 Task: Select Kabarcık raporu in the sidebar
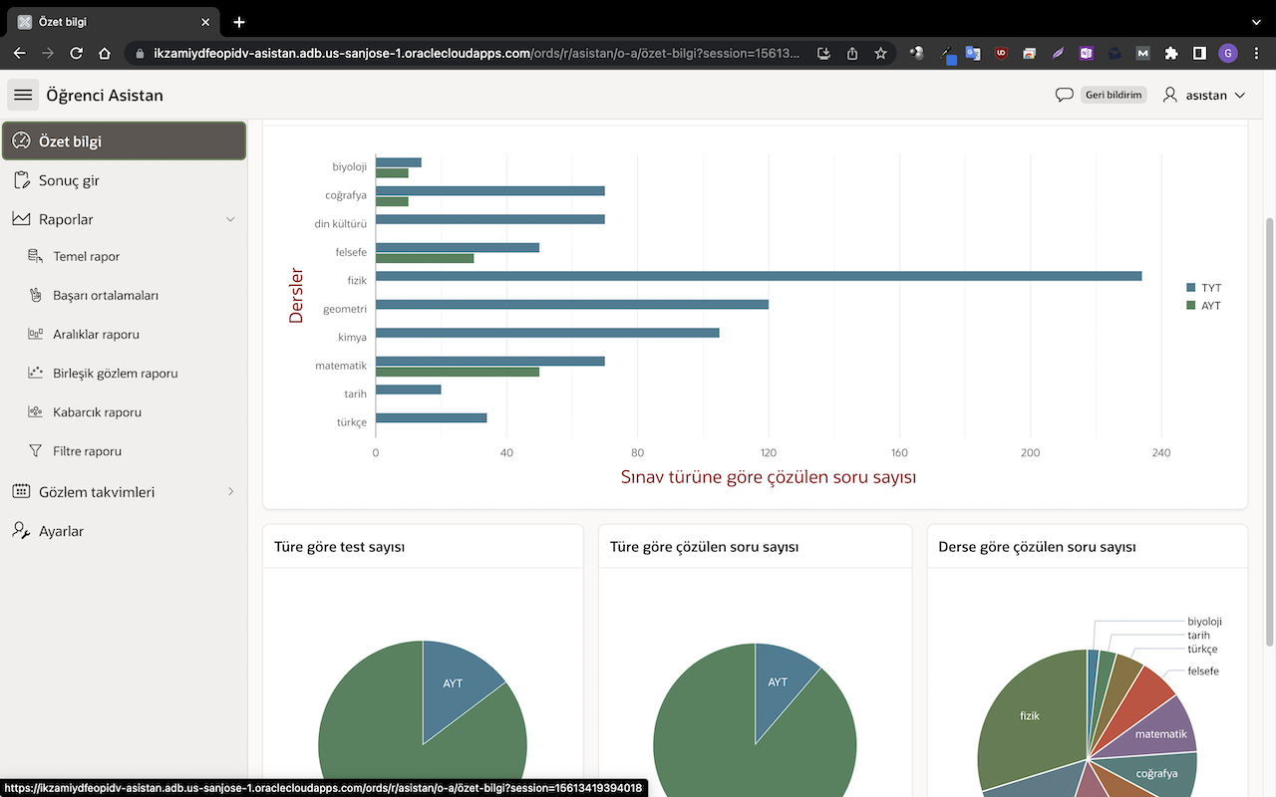[x=97, y=412]
